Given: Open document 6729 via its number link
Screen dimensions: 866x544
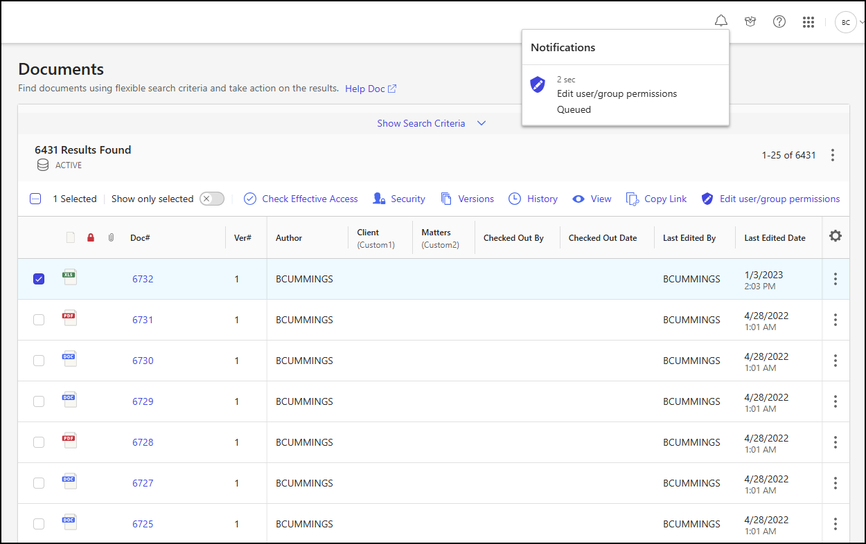Looking at the screenshot, I should (142, 401).
